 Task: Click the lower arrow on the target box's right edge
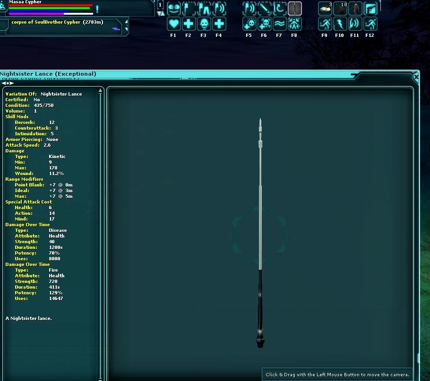127,28
